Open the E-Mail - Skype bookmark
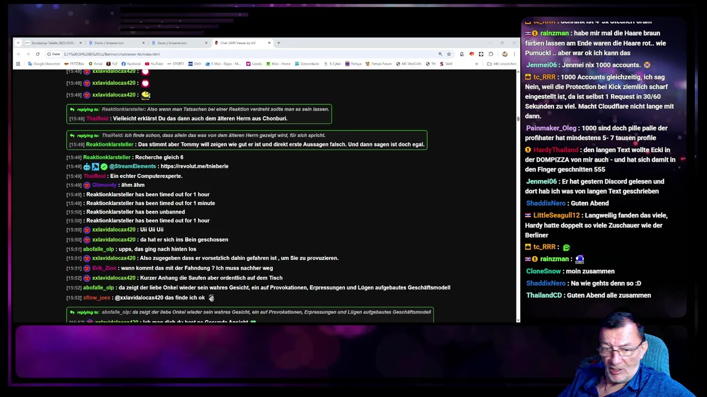707x397 pixels. [x=224, y=64]
